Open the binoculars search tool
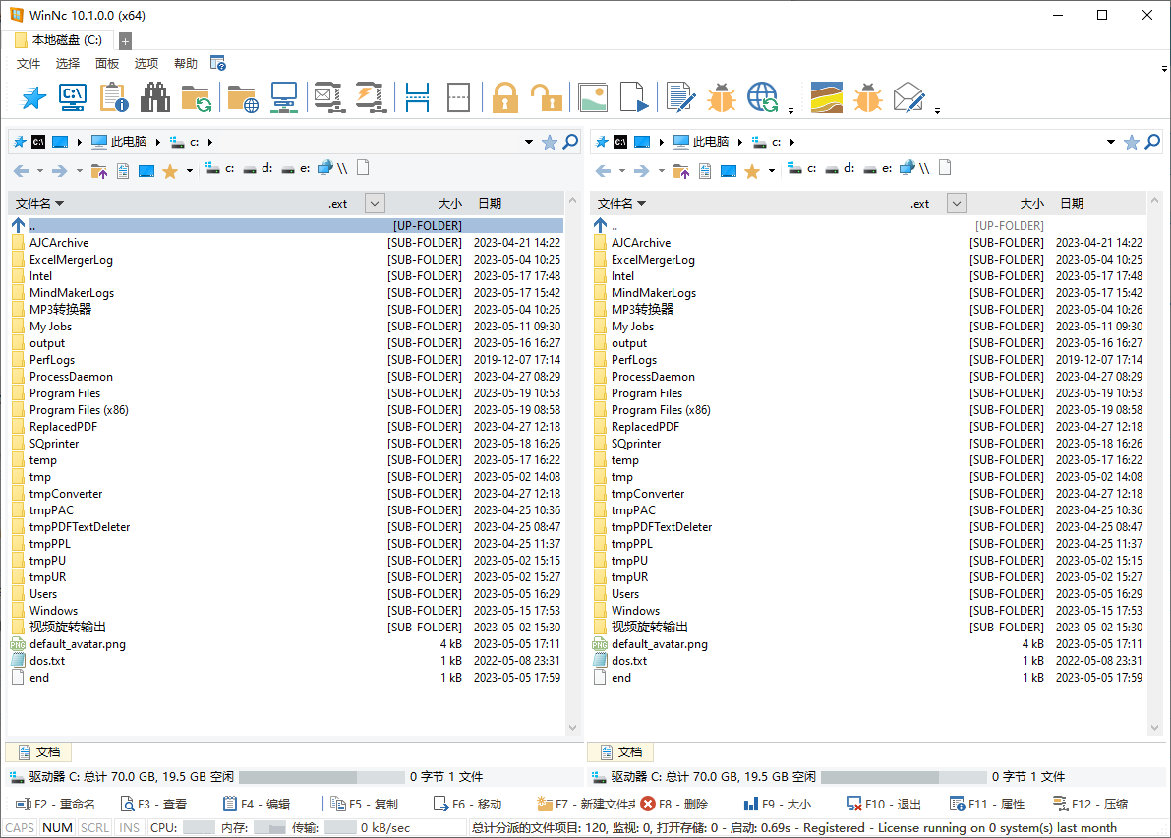1171x838 pixels. (x=154, y=97)
